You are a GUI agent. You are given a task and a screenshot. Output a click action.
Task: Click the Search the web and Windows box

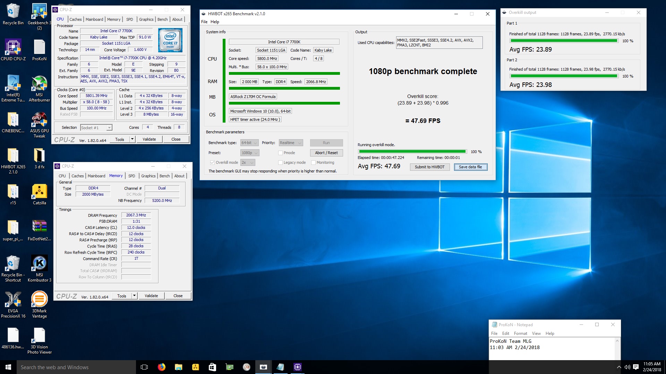tap(76, 367)
